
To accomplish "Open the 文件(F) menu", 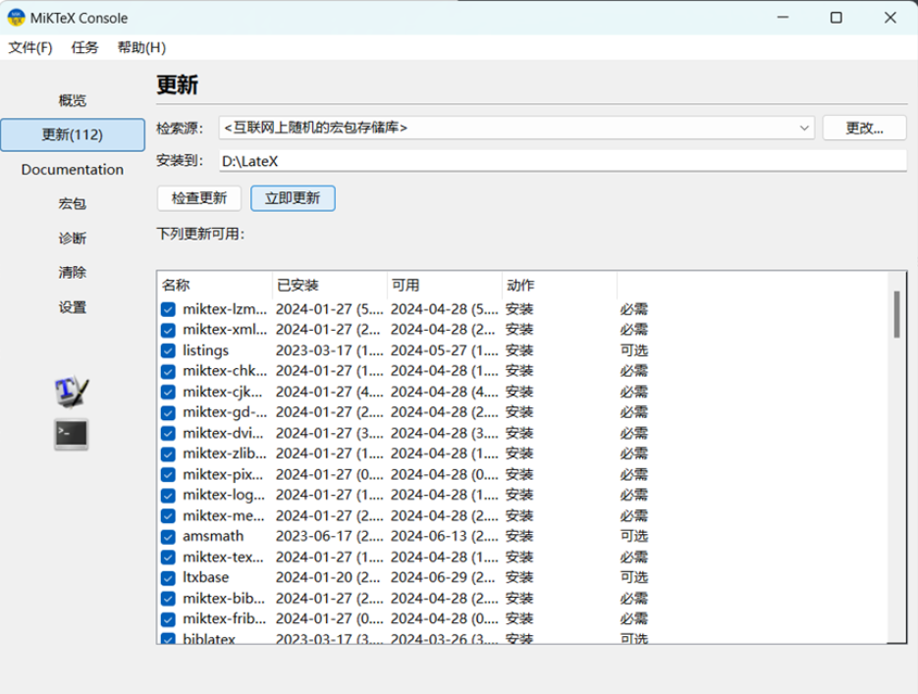I will 30,47.
